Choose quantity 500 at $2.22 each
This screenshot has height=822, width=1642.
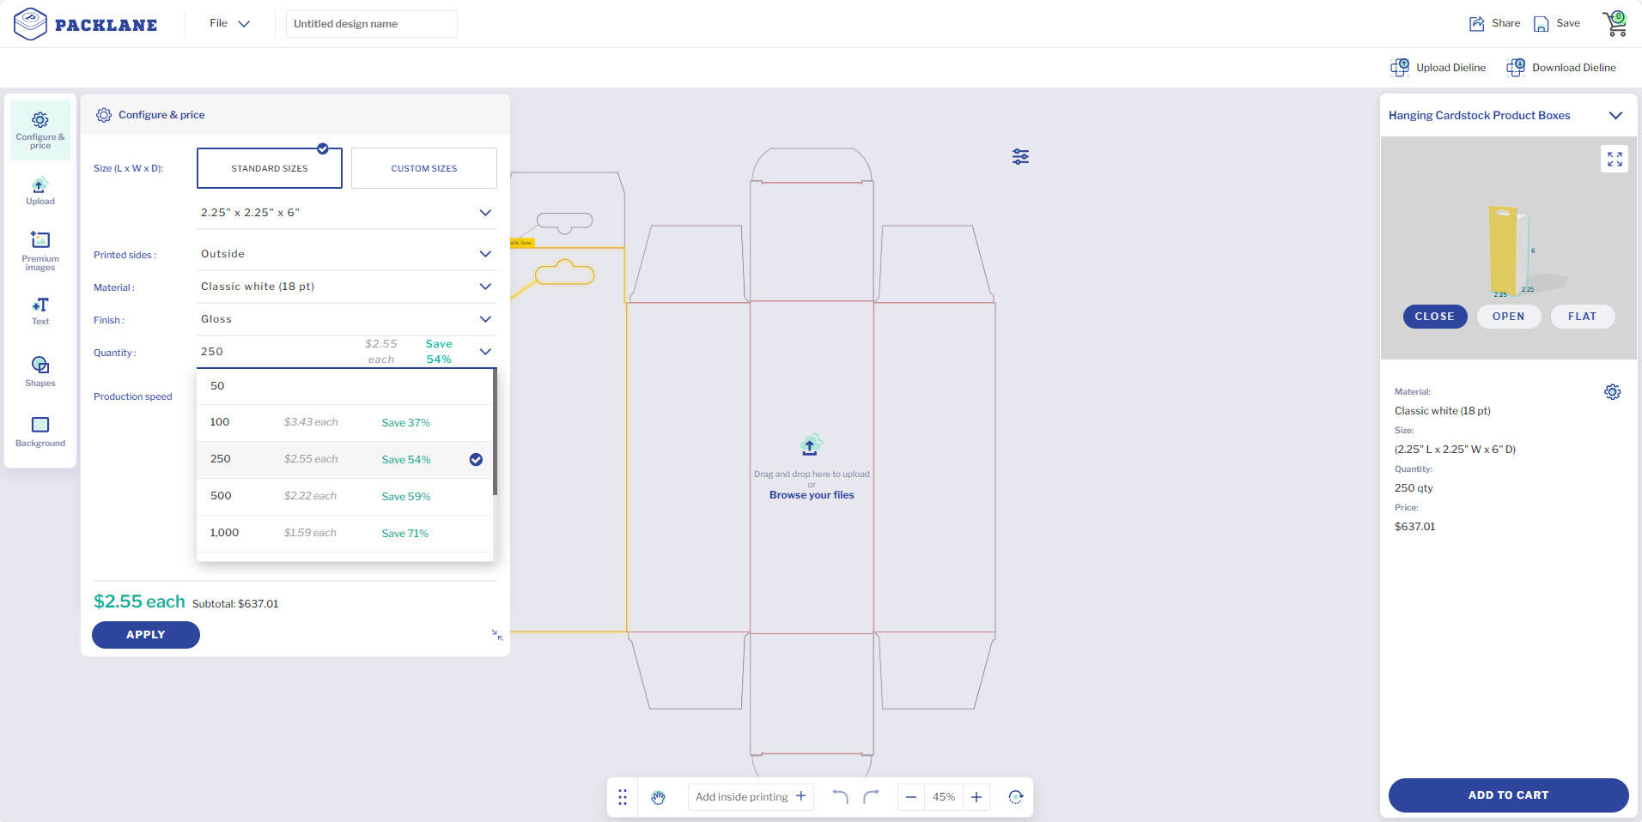tap(344, 496)
